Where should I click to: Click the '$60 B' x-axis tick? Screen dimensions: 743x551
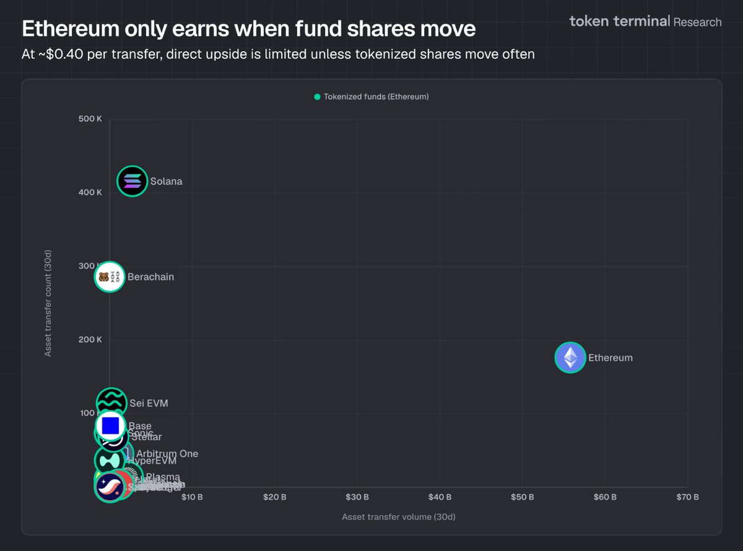pyautogui.click(x=605, y=497)
